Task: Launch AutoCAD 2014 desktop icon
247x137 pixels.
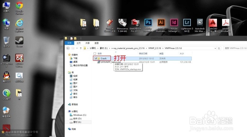Action: click(213, 25)
